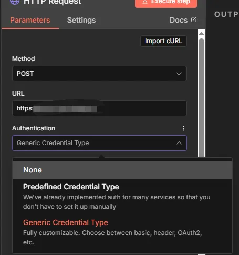
Task: Open the Method dropdown showing POST
Action: pos(99,74)
